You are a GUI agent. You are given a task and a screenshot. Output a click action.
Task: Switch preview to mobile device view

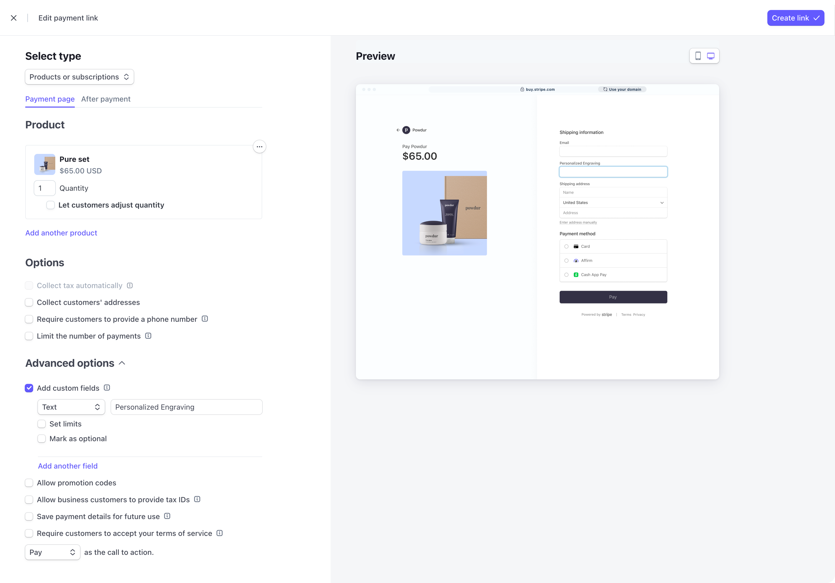(698, 56)
